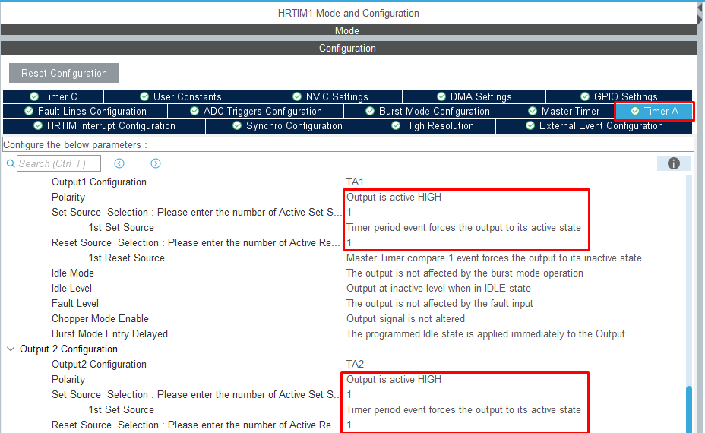
Task: Open ADC Triggers Configuration tab
Action: pos(256,111)
